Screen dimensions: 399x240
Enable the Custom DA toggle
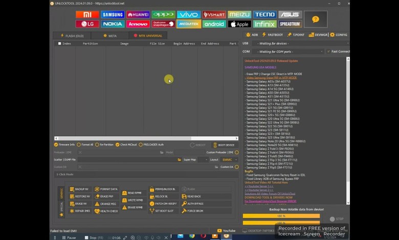[x=237, y=167]
